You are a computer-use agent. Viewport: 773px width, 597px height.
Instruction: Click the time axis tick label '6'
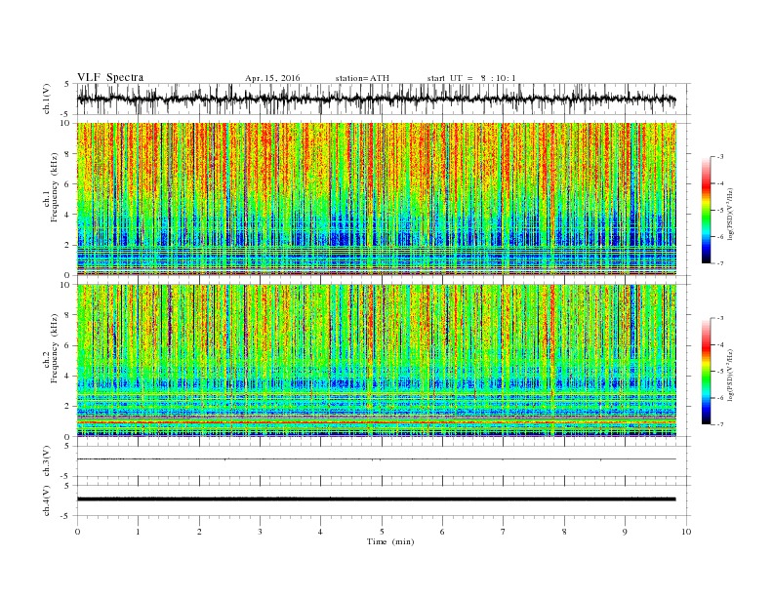click(442, 532)
